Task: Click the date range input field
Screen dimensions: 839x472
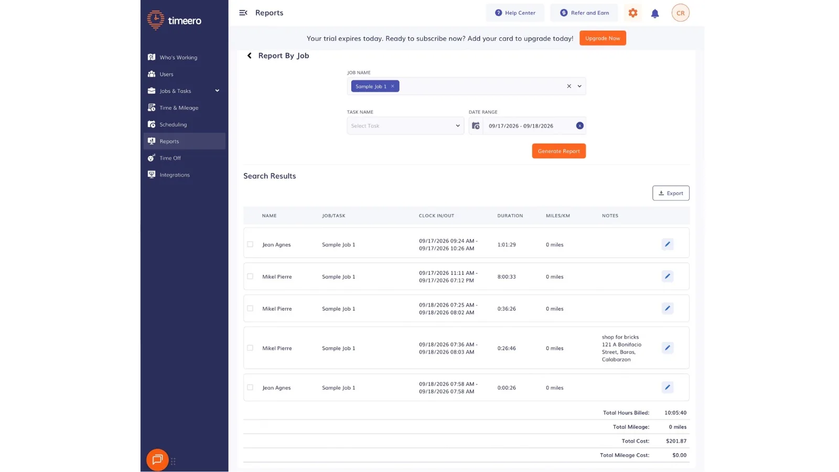Action: (528, 126)
